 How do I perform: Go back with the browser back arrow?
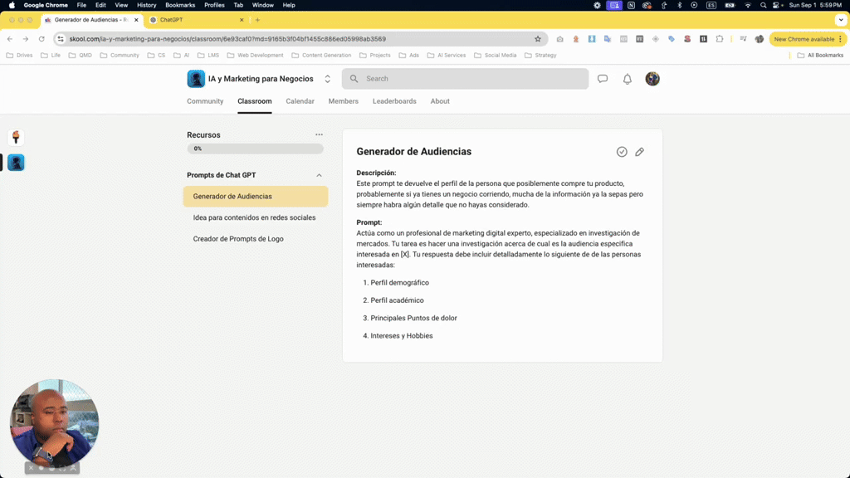point(10,39)
